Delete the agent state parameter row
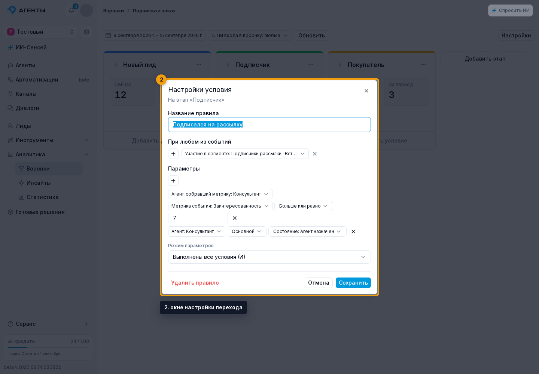 coord(353,232)
